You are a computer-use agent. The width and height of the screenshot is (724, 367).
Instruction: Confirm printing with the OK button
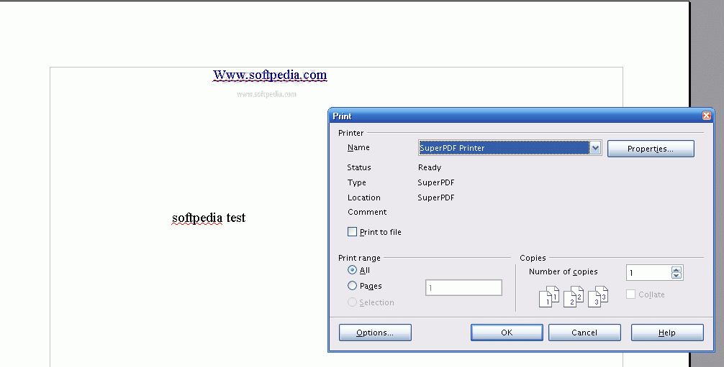[507, 333]
